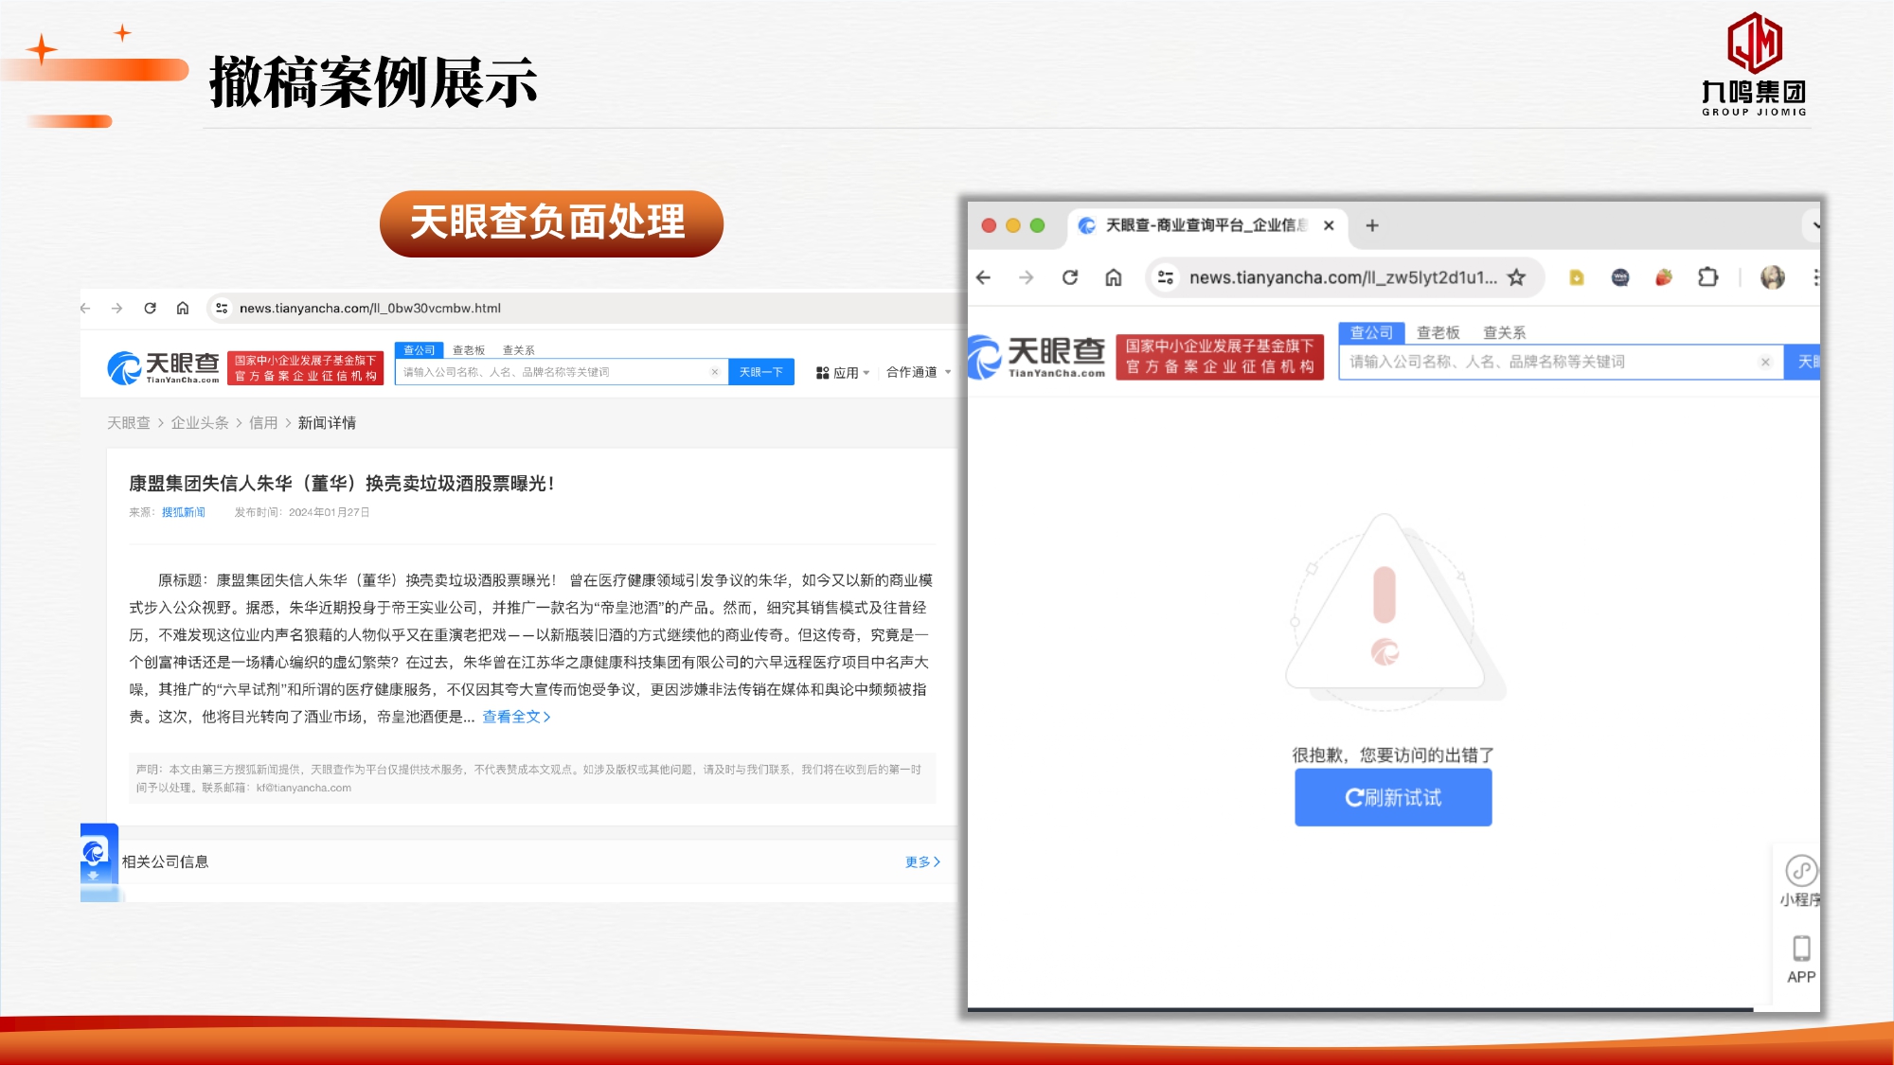The height and width of the screenshot is (1065, 1894).
Task: Click 信用 breadcrumb link
Action: tap(263, 422)
